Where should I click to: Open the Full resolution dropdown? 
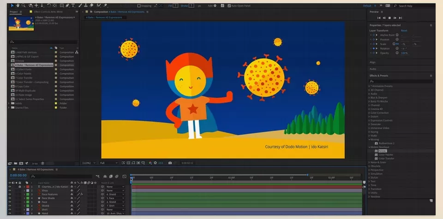(108, 163)
